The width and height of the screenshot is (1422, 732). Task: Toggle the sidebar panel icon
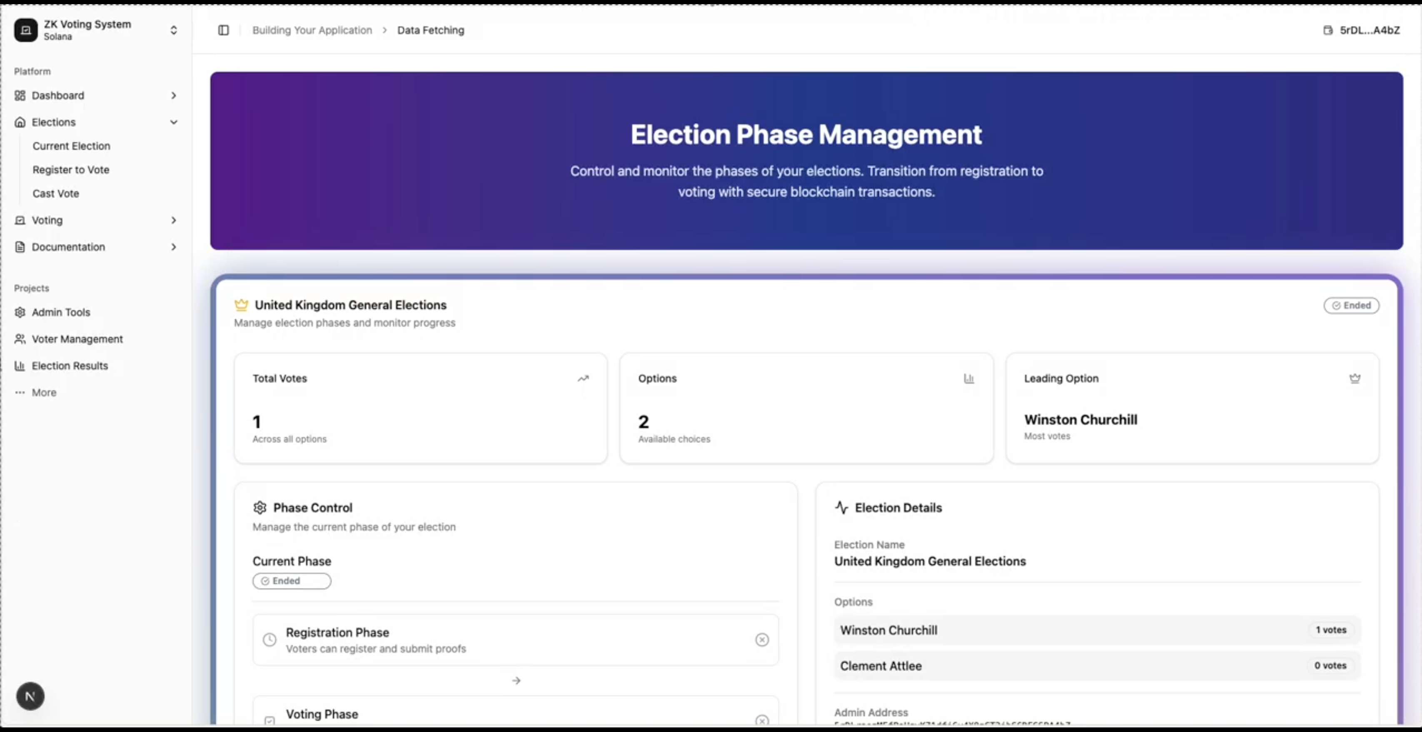224,30
